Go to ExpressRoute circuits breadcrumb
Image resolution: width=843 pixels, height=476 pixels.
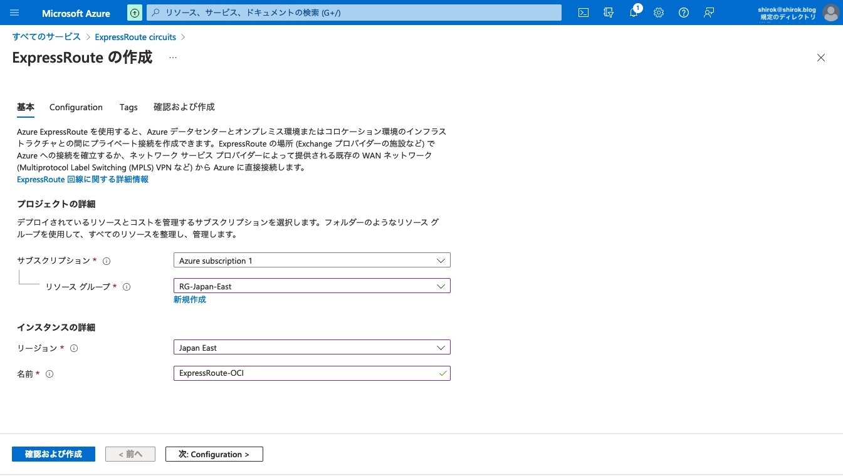pyautogui.click(x=135, y=37)
